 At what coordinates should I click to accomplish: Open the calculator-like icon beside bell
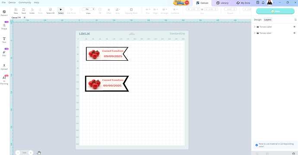point(258,3)
